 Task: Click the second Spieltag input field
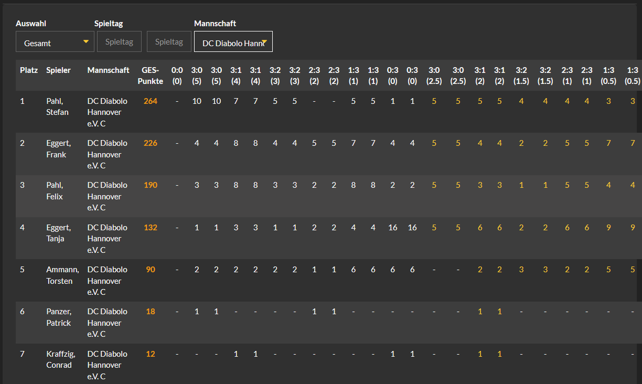point(169,41)
